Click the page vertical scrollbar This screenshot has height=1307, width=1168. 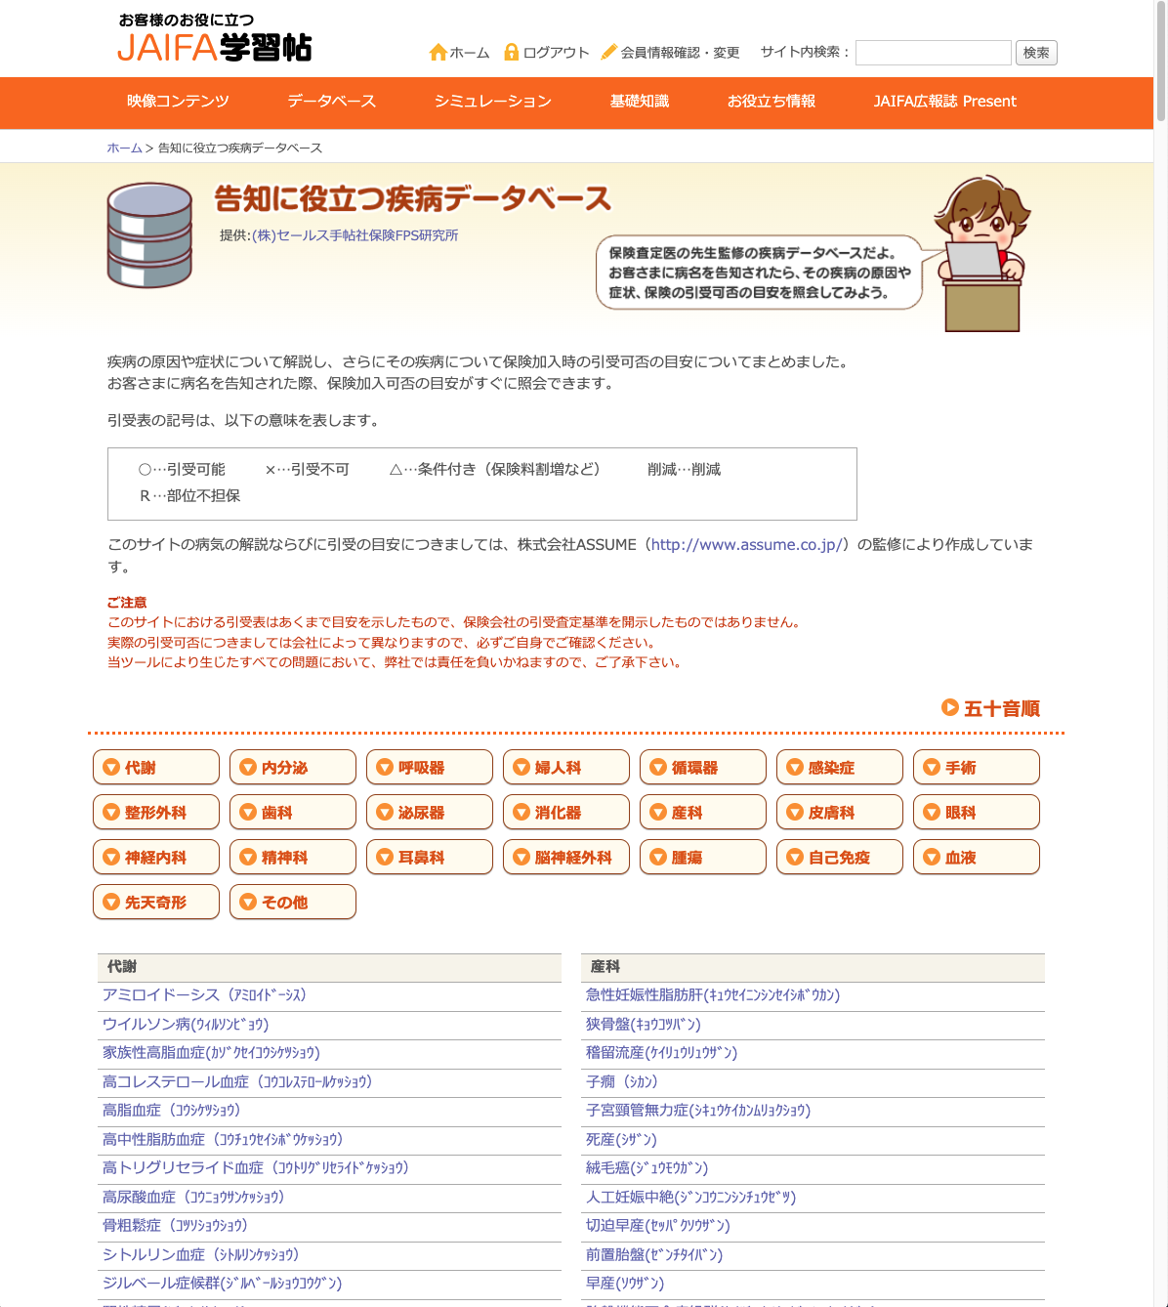pyautogui.click(x=1160, y=586)
